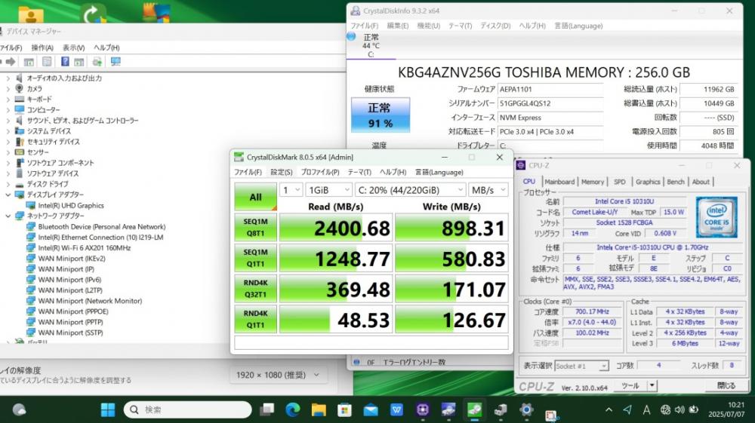This screenshot has height=423, width=755.
Task: Open display resolution dropdown 1920 × 1080
Action: click(x=279, y=375)
